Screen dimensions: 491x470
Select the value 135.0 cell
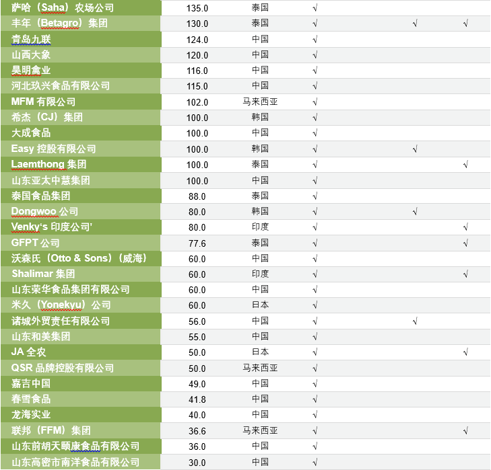(x=197, y=8)
